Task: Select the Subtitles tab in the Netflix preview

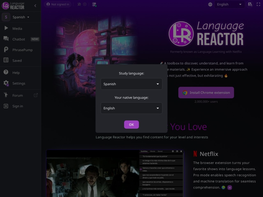Action: 144,151
